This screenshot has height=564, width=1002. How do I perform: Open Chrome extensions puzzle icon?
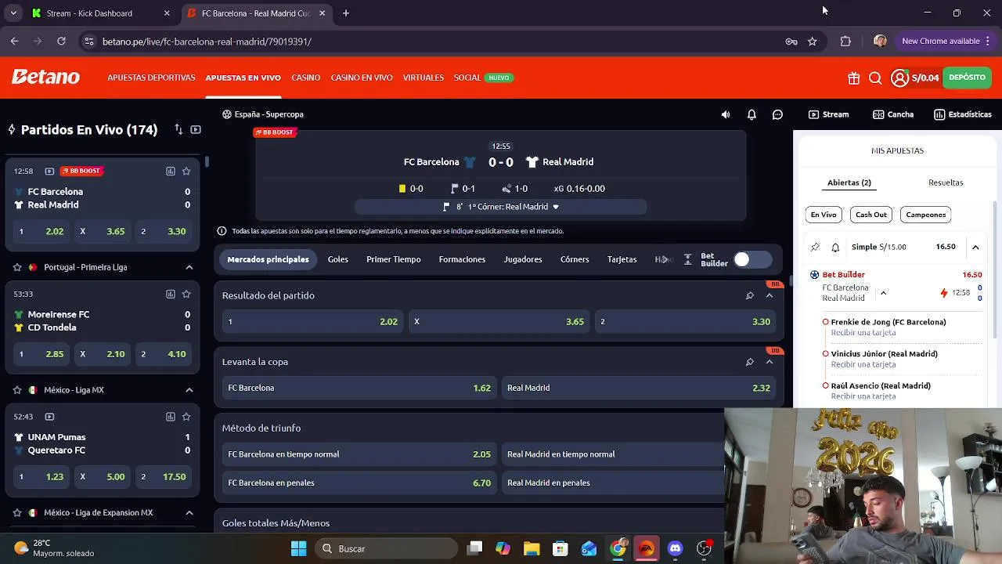(x=845, y=42)
